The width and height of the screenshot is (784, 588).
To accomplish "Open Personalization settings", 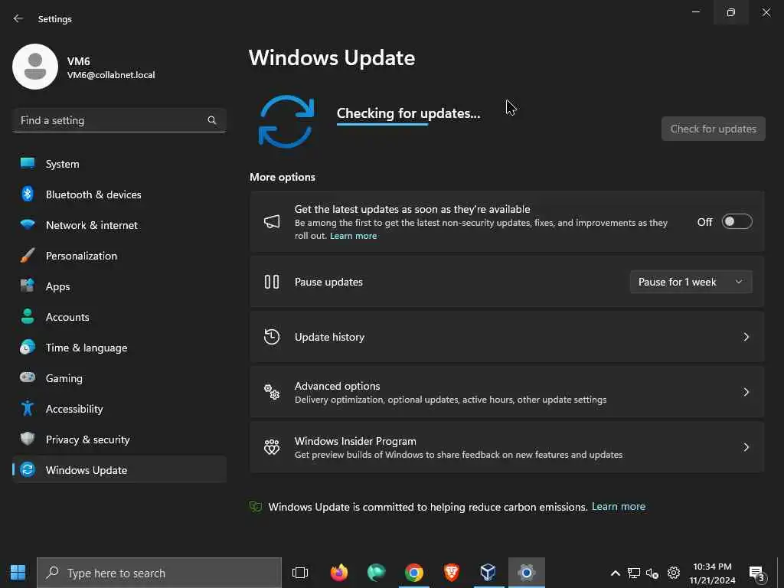I will [x=119, y=256].
